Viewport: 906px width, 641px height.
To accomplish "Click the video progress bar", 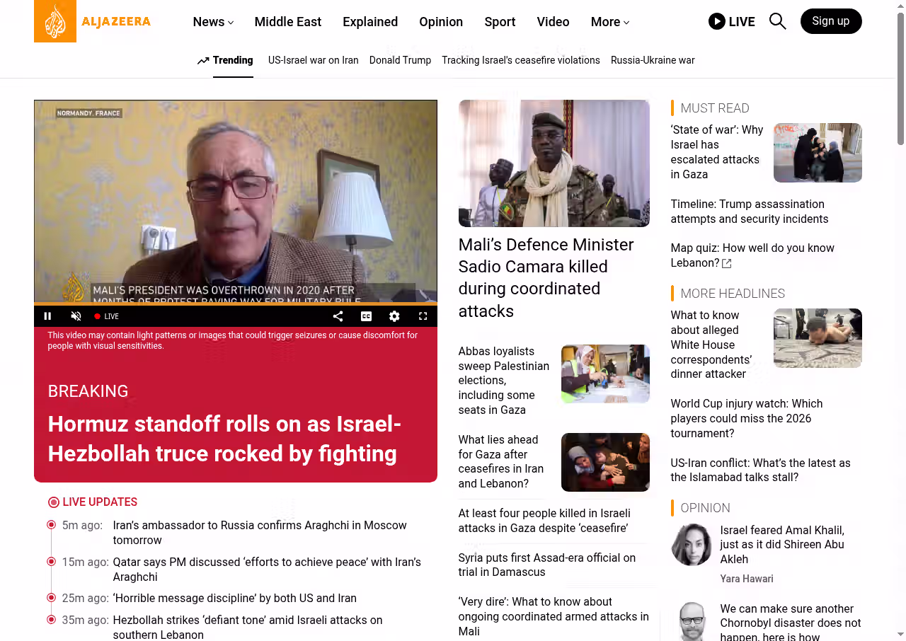I will (236, 304).
